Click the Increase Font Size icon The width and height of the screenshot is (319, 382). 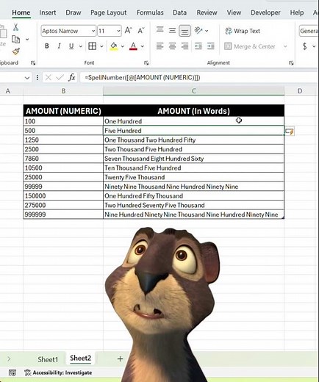[x=128, y=31]
